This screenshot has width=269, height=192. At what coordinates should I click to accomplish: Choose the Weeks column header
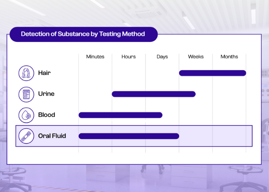tap(196, 57)
